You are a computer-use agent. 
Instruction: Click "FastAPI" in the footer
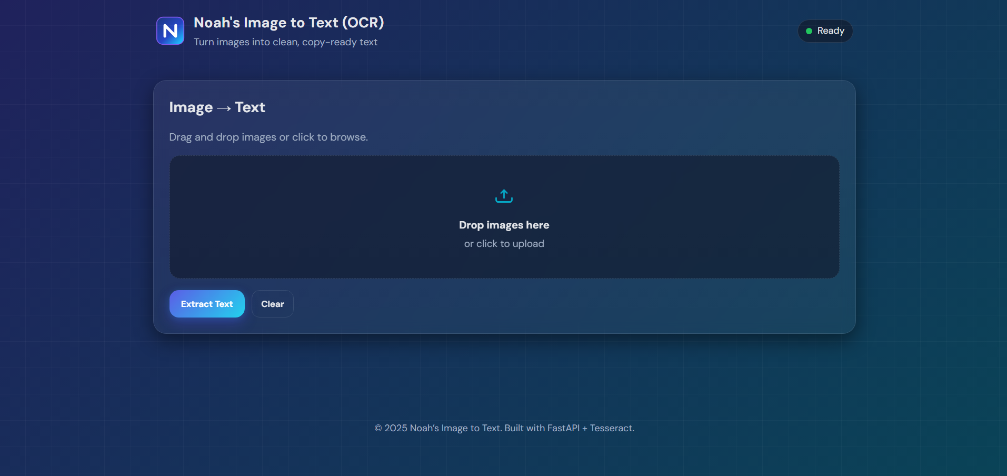click(x=563, y=428)
